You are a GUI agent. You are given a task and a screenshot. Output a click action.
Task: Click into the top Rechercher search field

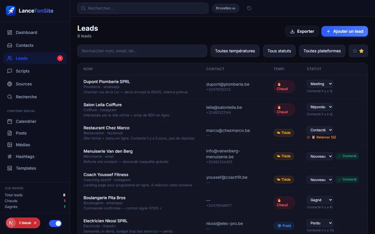pyautogui.click(x=143, y=8)
